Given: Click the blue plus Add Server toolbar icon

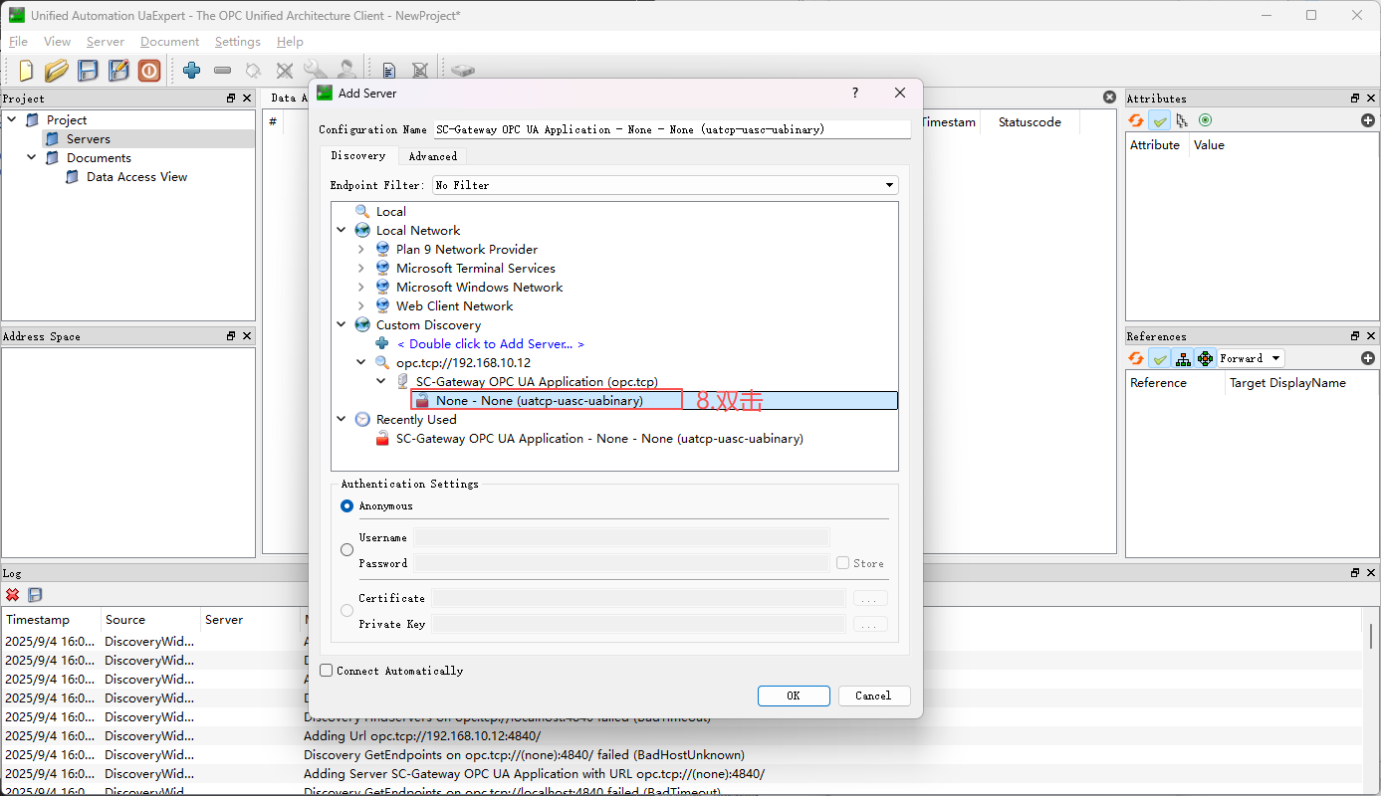Looking at the screenshot, I should (191, 70).
